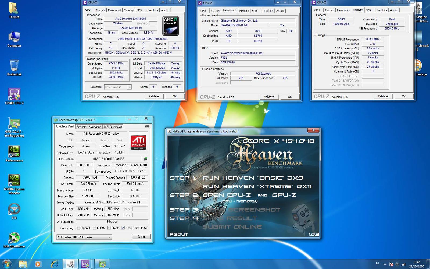Run Heaven "Xtreme" DX11 benchmark

click(x=257, y=186)
